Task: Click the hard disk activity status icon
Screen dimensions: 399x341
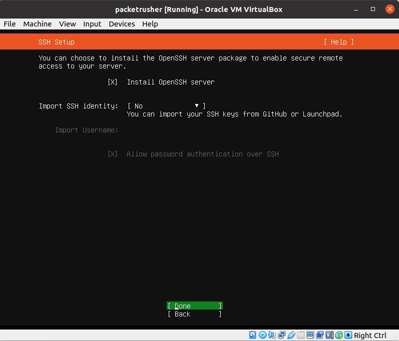Action: pos(253,335)
